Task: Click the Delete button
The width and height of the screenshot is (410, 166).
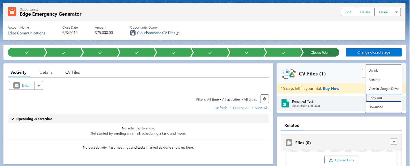Action: pos(365,12)
